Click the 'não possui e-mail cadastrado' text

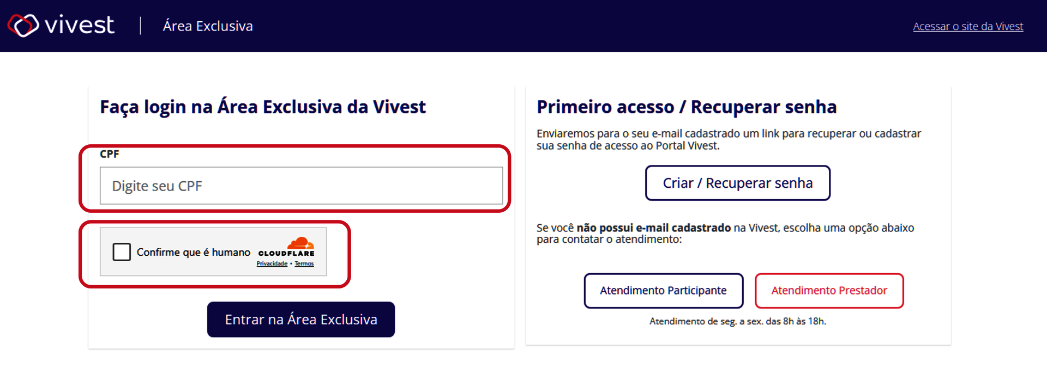point(654,228)
